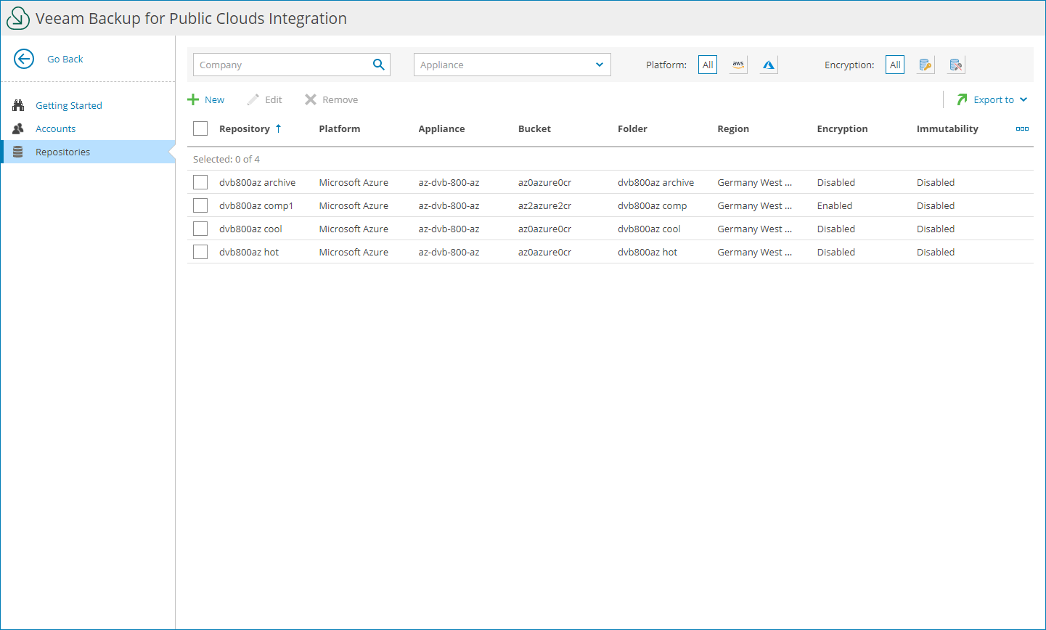
Task: Select all repositories with the header checkbox
Action: pyautogui.click(x=200, y=128)
